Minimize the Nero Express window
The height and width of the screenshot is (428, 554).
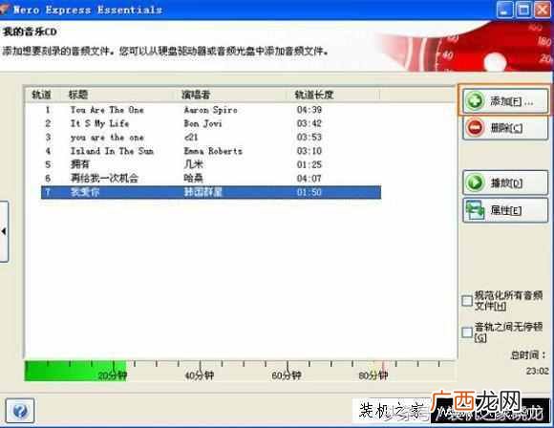(x=504, y=10)
